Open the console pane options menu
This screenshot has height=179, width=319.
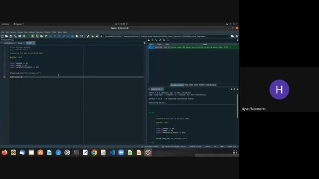pos(237,89)
